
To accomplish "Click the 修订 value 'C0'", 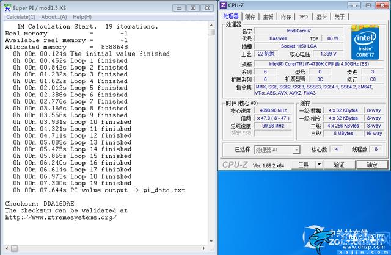I will [x=373, y=79].
